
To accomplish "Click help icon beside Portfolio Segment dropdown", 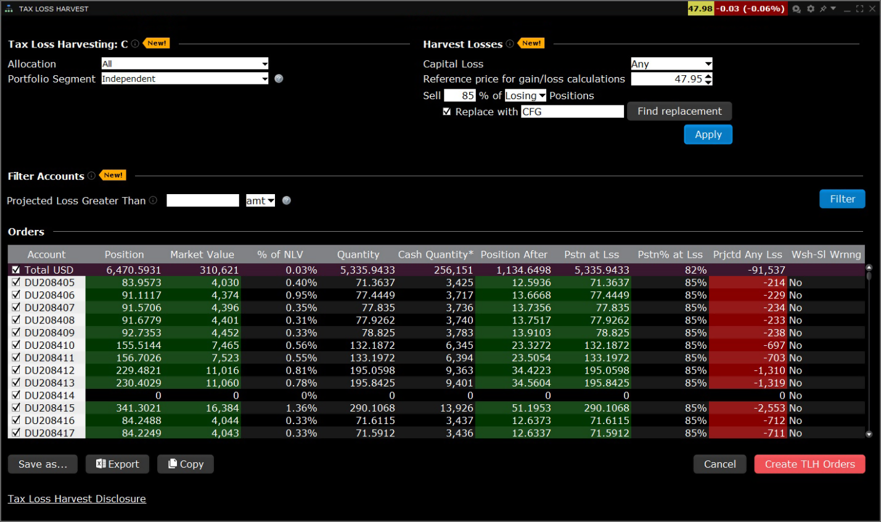I will pyautogui.click(x=279, y=79).
